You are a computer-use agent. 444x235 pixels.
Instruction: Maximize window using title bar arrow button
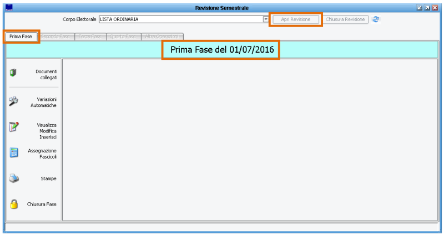point(427,8)
